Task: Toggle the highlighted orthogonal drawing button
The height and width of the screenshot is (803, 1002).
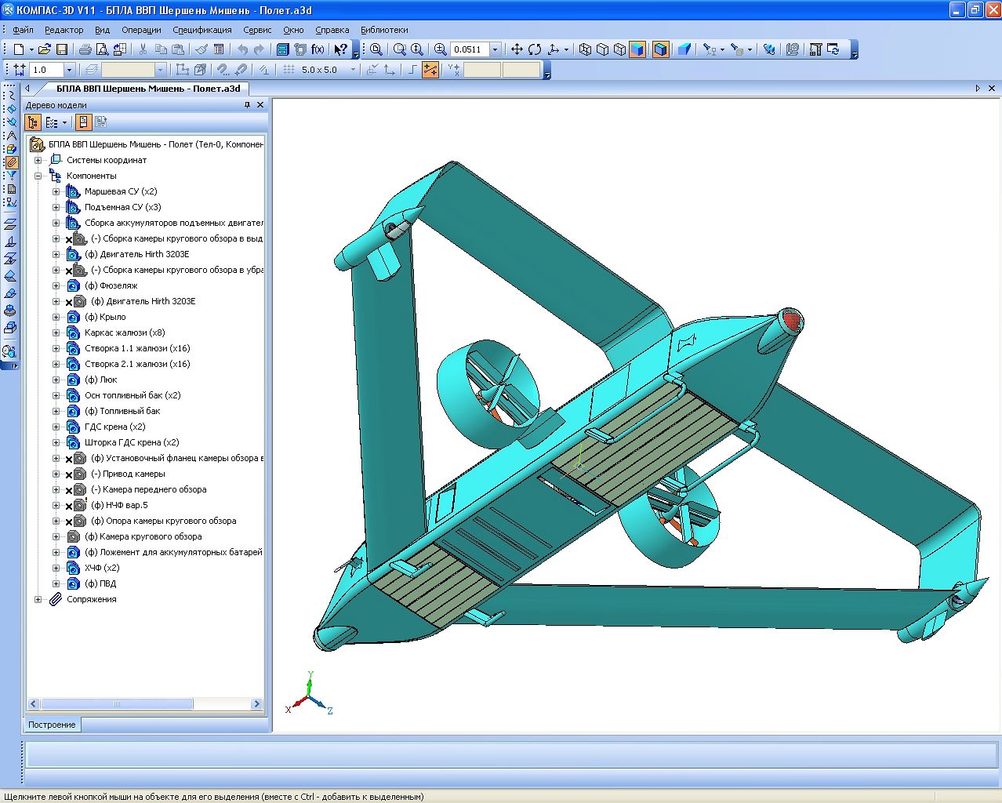Action: coord(430,70)
